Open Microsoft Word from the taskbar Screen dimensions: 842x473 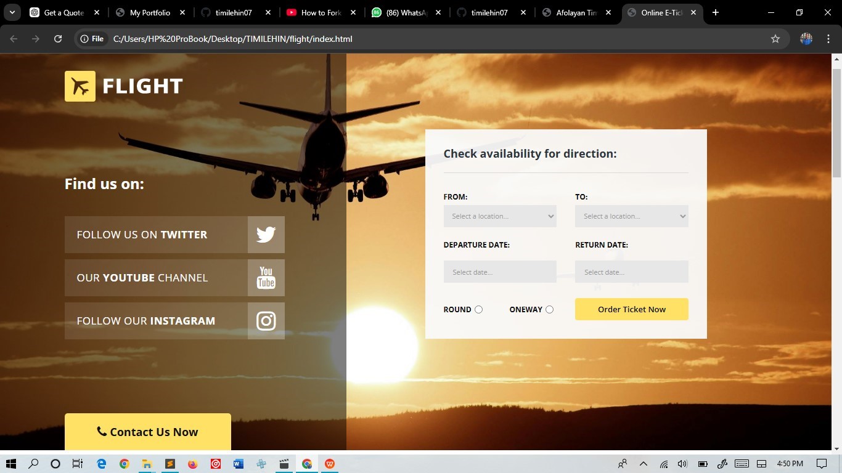239,464
